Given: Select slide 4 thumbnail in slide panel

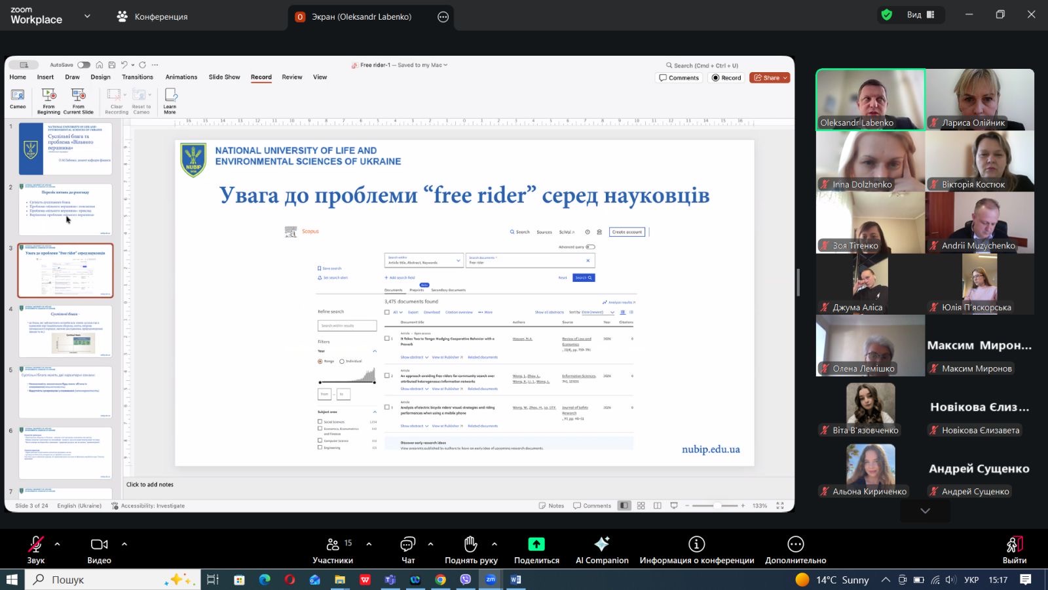Looking at the screenshot, I should (x=65, y=332).
